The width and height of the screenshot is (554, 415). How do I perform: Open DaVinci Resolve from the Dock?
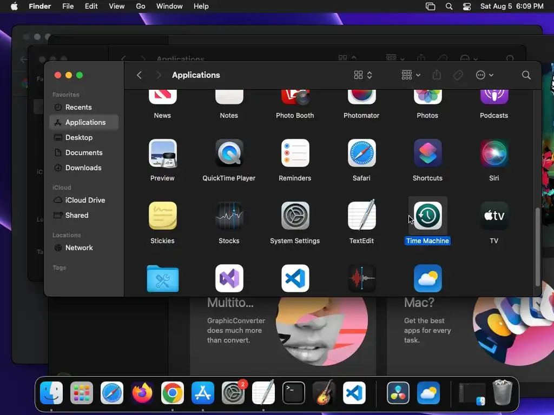[x=398, y=393]
